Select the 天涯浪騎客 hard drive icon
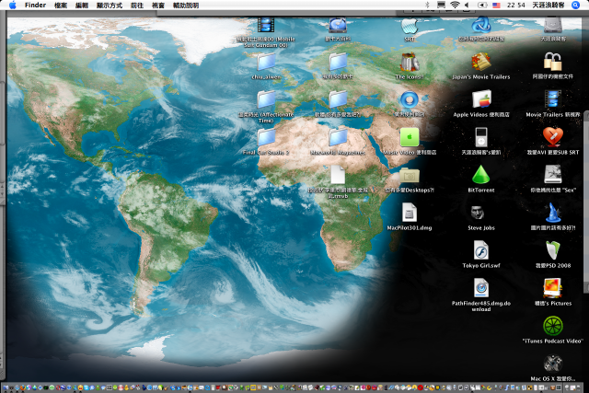This screenshot has height=393, width=589. click(553, 26)
